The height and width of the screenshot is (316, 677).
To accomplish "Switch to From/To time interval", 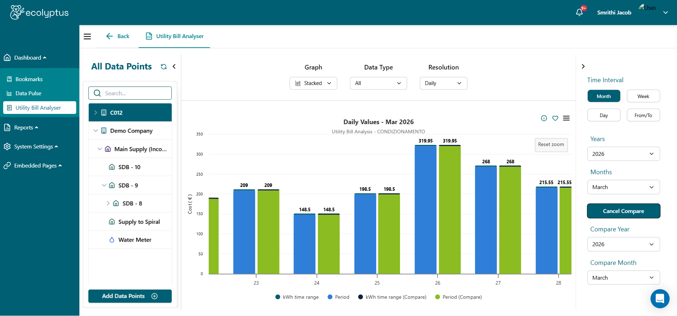I will (x=643, y=115).
